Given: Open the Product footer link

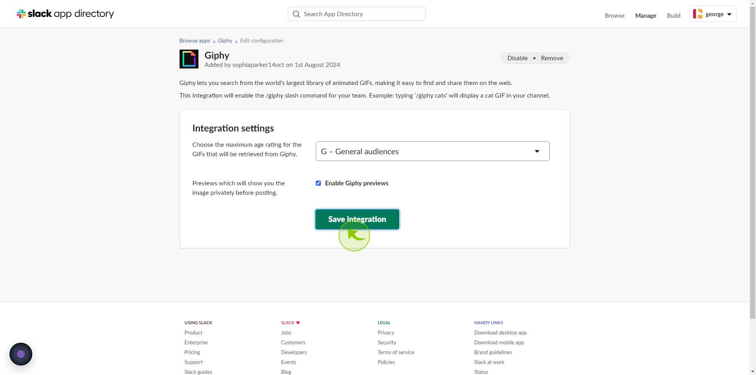Looking at the screenshot, I should (193, 333).
